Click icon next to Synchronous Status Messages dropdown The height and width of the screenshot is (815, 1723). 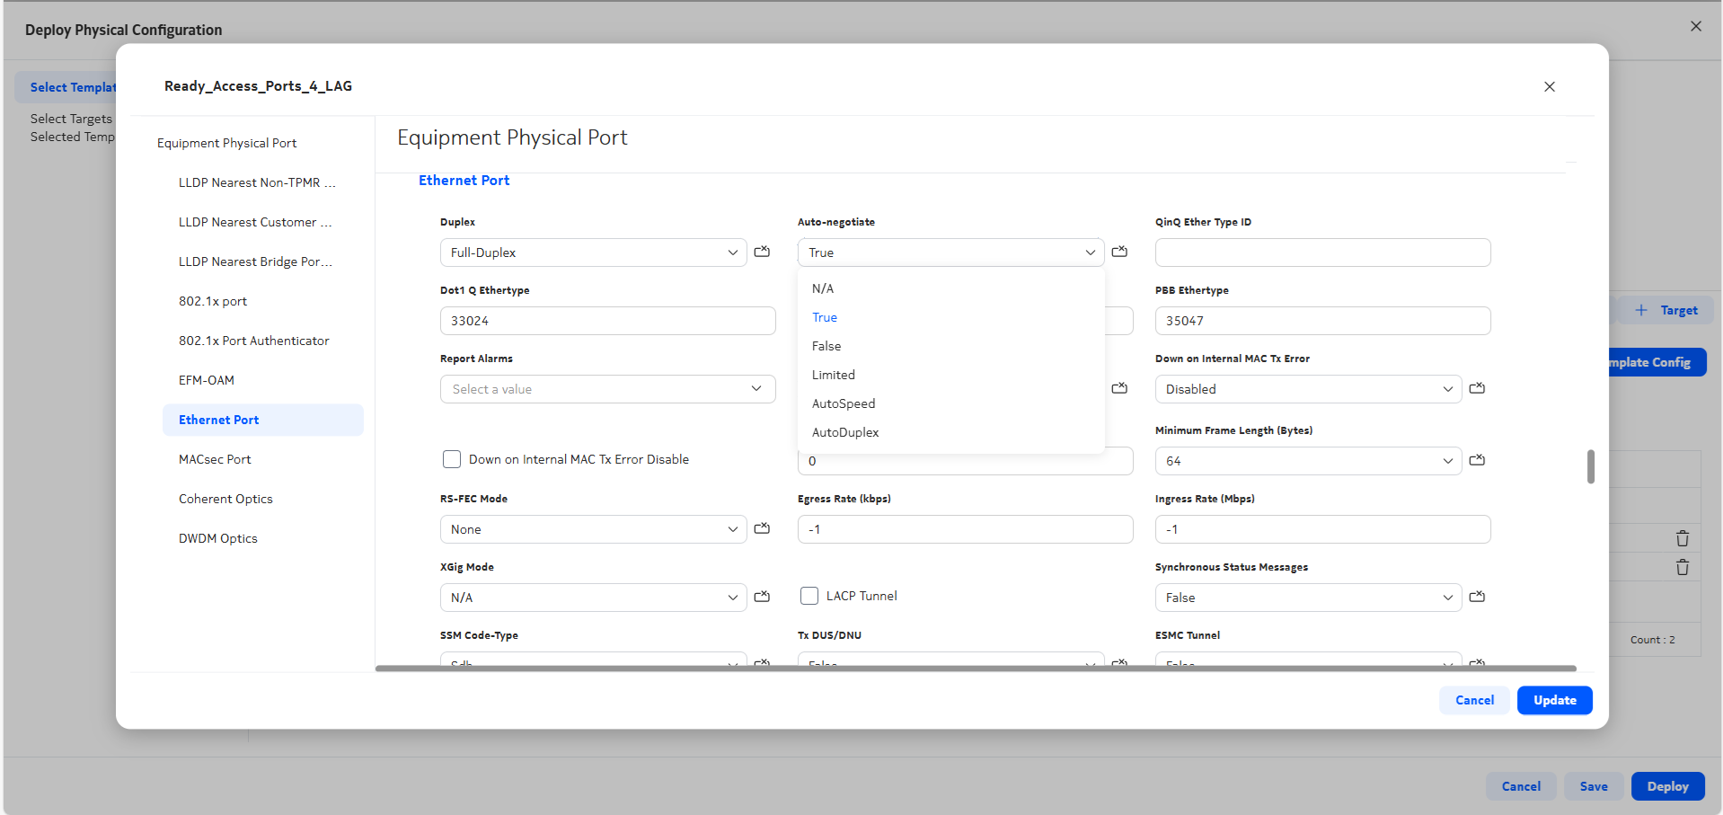click(x=1477, y=597)
